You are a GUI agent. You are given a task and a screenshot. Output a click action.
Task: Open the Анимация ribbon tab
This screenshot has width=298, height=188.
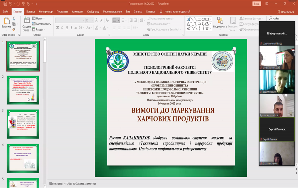coord(77,12)
